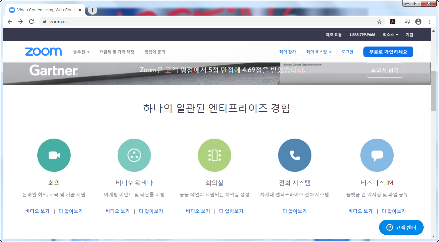Bookmark this page with the star icon
This screenshot has width=439, height=242.
[379, 22]
